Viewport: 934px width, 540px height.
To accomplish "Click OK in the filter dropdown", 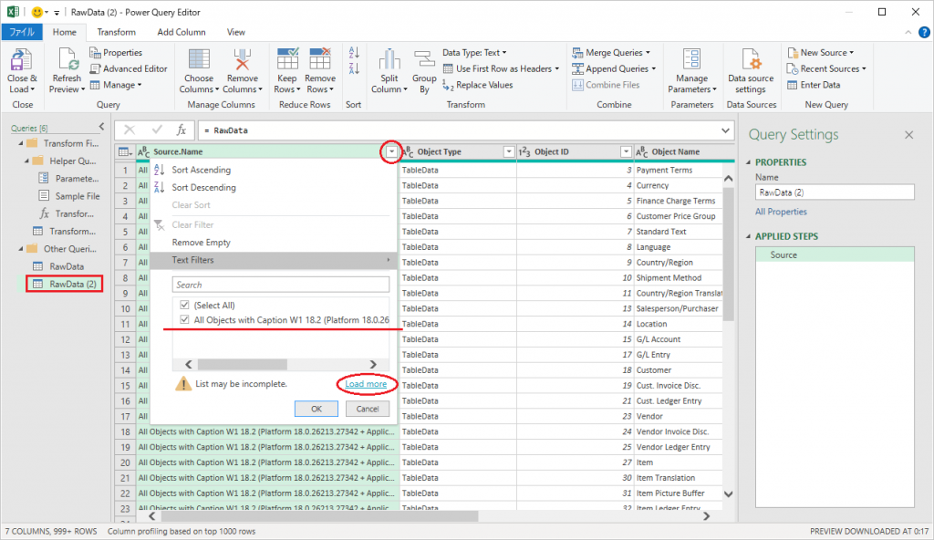I will (x=317, y=409).
